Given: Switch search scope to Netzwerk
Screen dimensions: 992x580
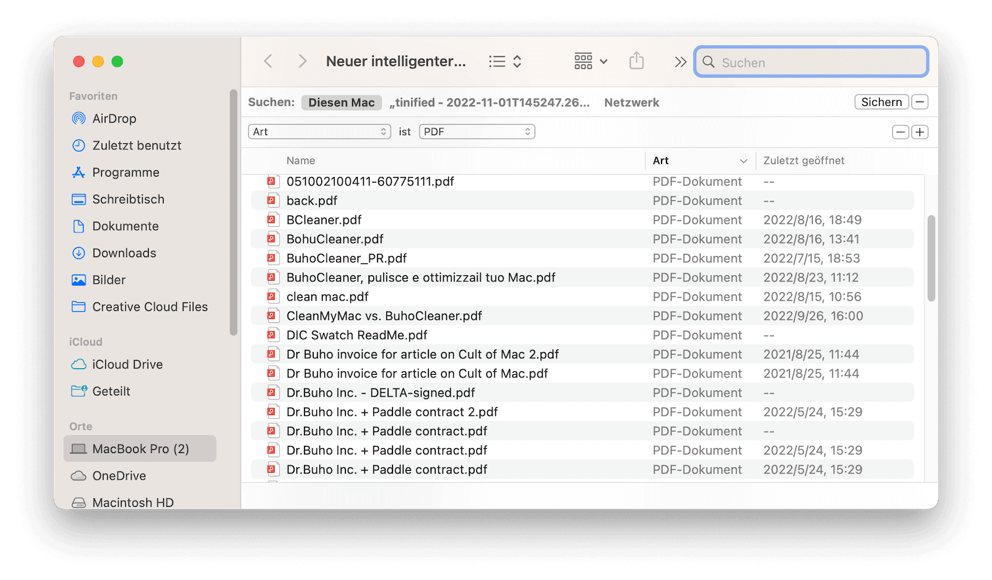Looking at the screenshot, I should 631,102.
